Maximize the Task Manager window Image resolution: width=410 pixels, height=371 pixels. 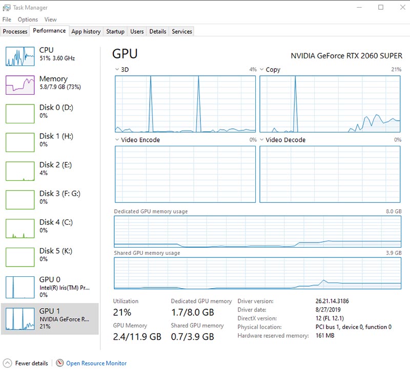click(381, 7)
